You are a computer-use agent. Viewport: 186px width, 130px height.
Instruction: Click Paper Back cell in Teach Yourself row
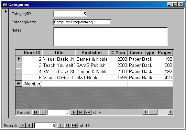tap(142, 65)
